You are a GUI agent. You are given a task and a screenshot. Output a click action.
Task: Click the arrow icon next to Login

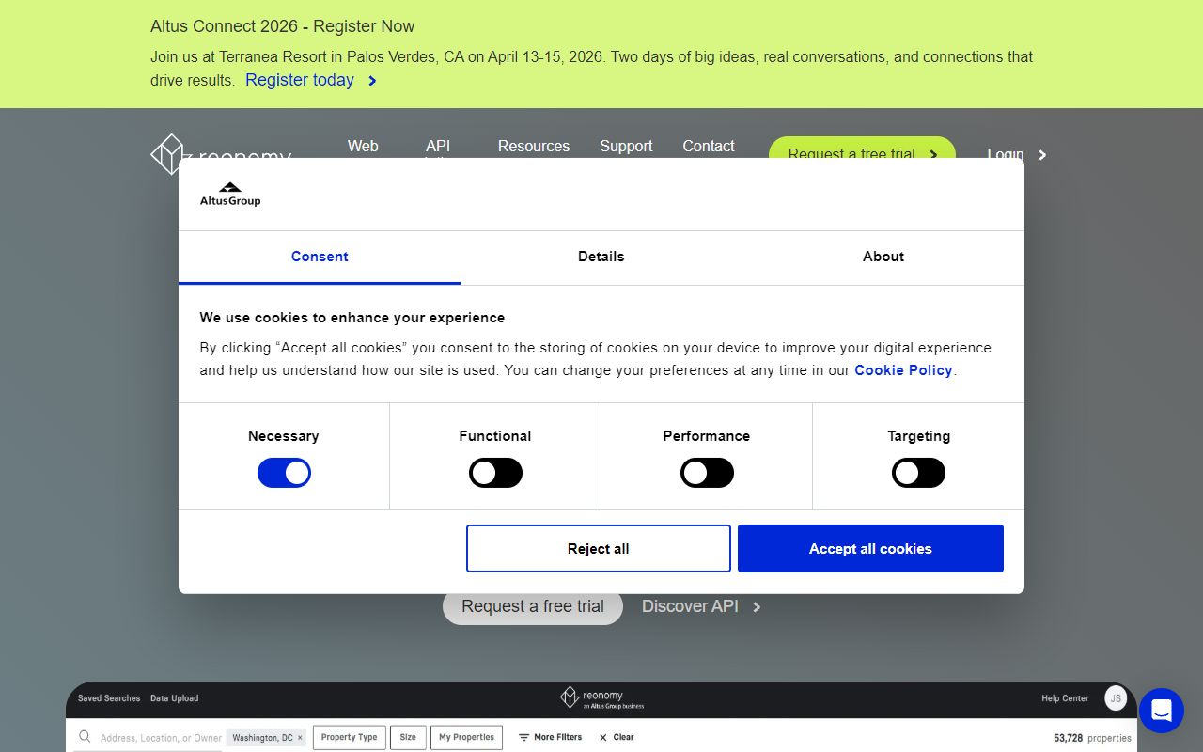click(1041, 155)
